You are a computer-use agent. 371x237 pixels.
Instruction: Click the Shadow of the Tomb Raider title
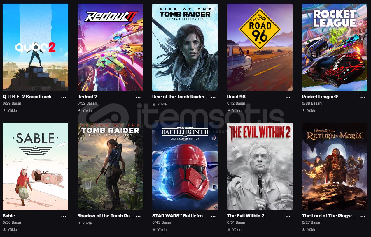(105, 216)
